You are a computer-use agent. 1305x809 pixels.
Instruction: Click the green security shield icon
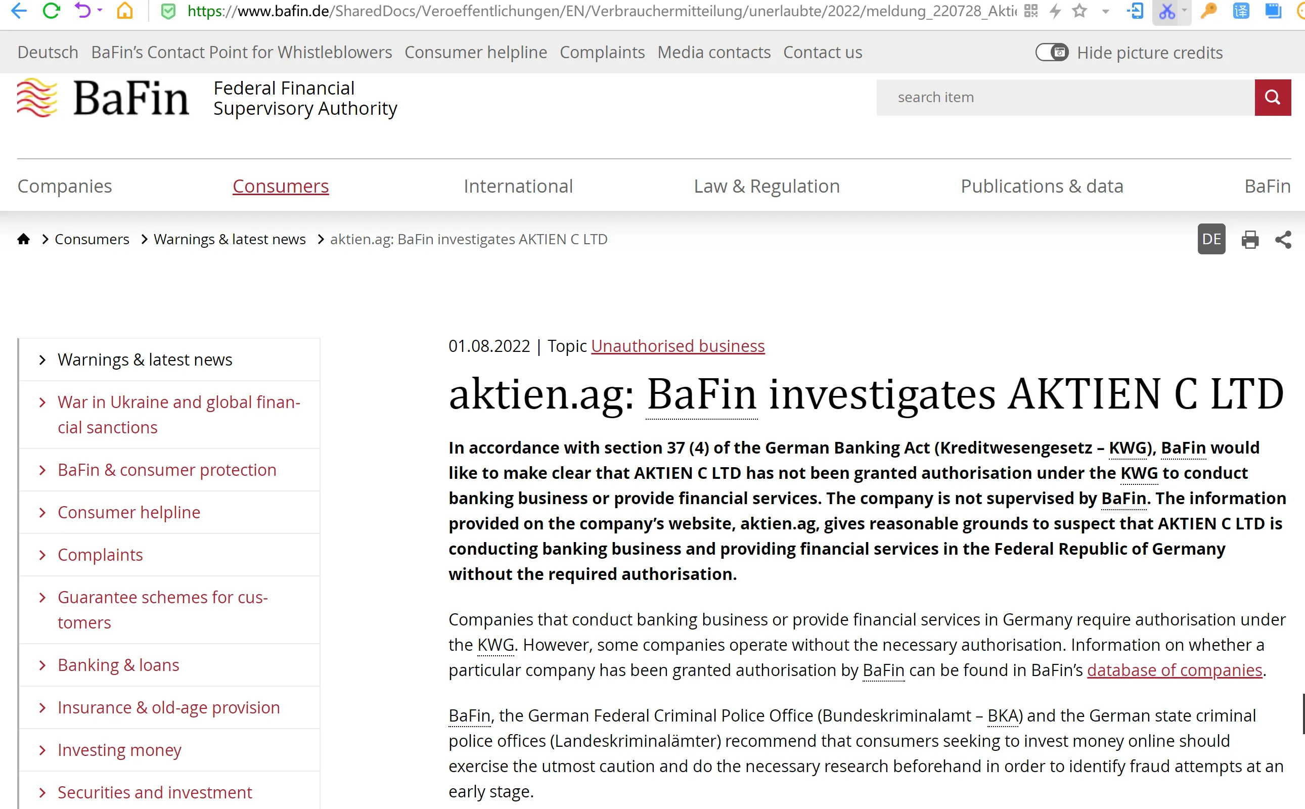(x=168, y=11)
